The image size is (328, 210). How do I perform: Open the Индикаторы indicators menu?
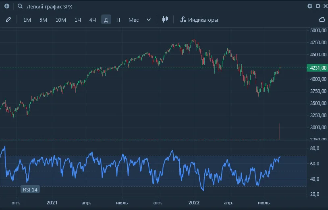[199, 20]
